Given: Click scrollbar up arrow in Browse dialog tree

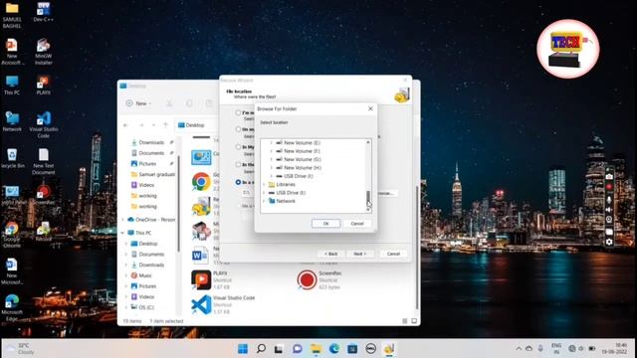Looking at the screenshot, I should 368,142.
